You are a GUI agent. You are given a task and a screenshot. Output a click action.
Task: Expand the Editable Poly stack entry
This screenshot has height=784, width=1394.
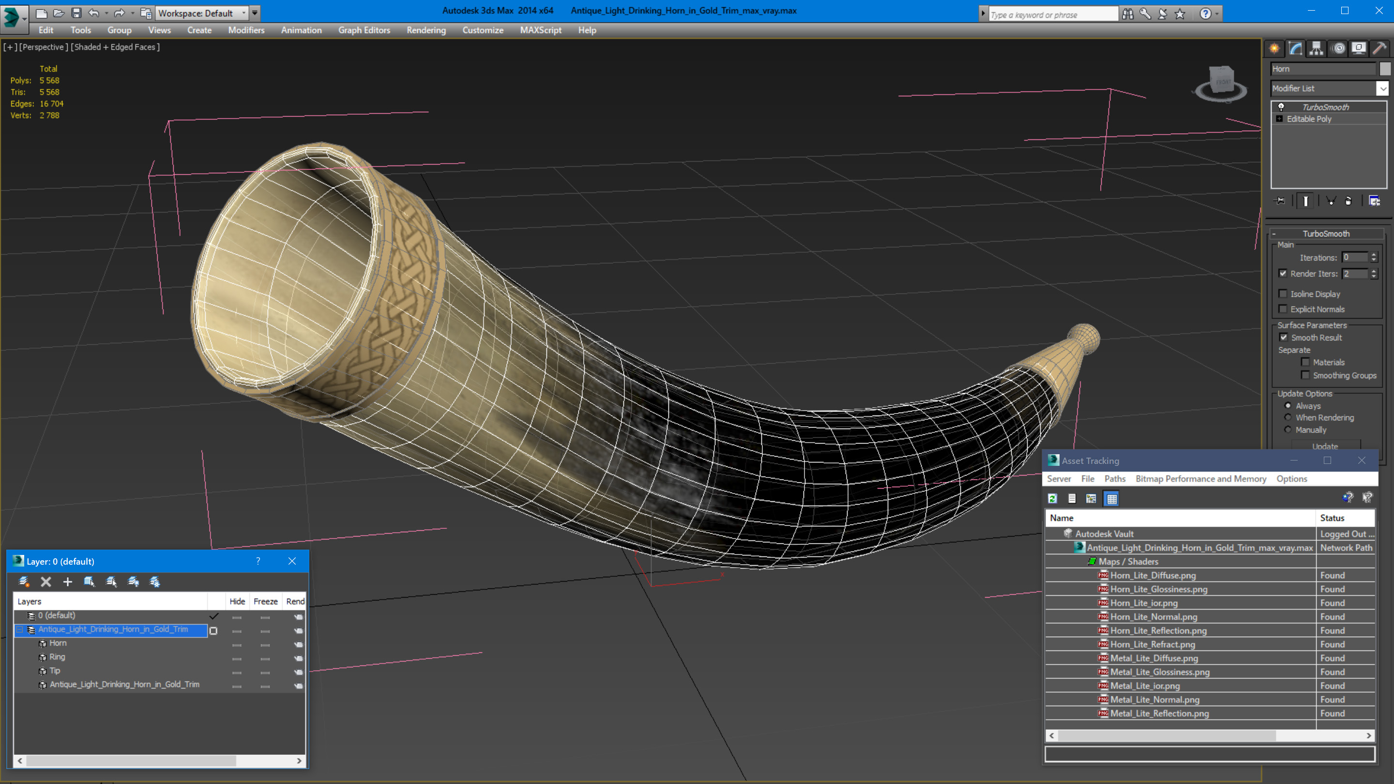click(x=1279, y=119)
